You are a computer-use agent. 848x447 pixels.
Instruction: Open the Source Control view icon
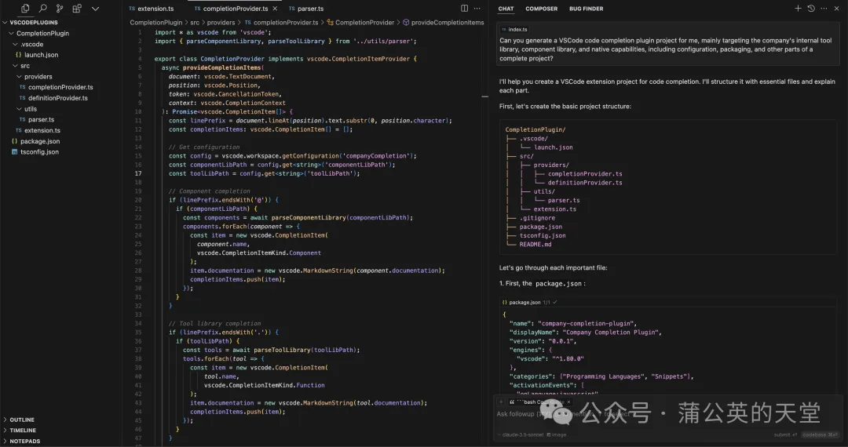(60, 8)
